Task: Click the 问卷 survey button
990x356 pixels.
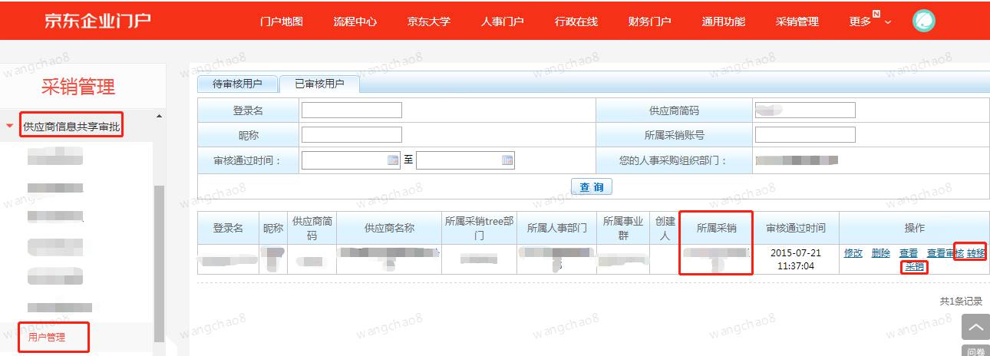Action: pos(975,351)
